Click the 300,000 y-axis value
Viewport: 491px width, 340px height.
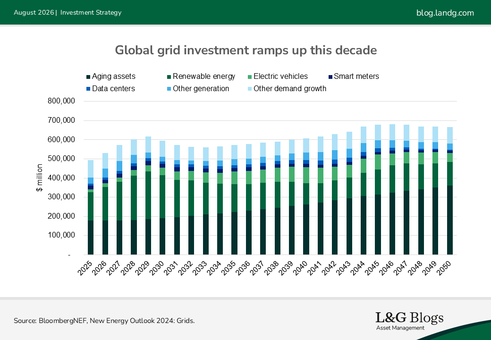pos(61,196)
